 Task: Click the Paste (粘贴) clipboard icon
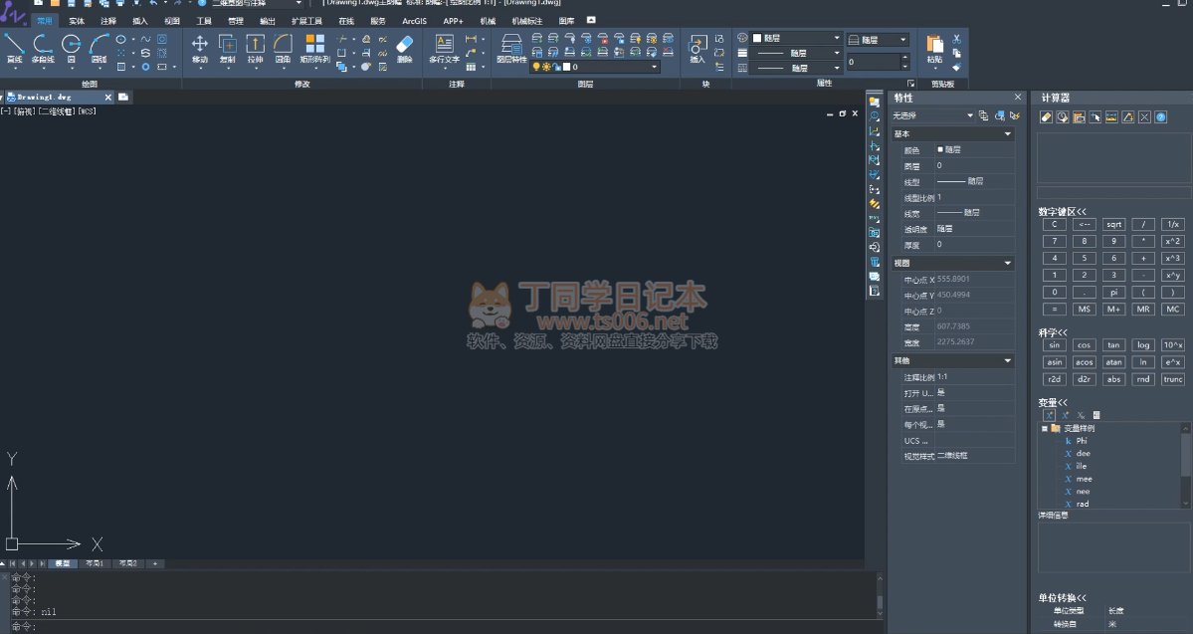[934, 48]
